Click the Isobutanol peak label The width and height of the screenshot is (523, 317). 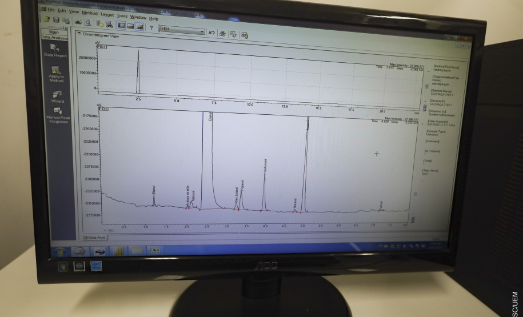[265, 165]
